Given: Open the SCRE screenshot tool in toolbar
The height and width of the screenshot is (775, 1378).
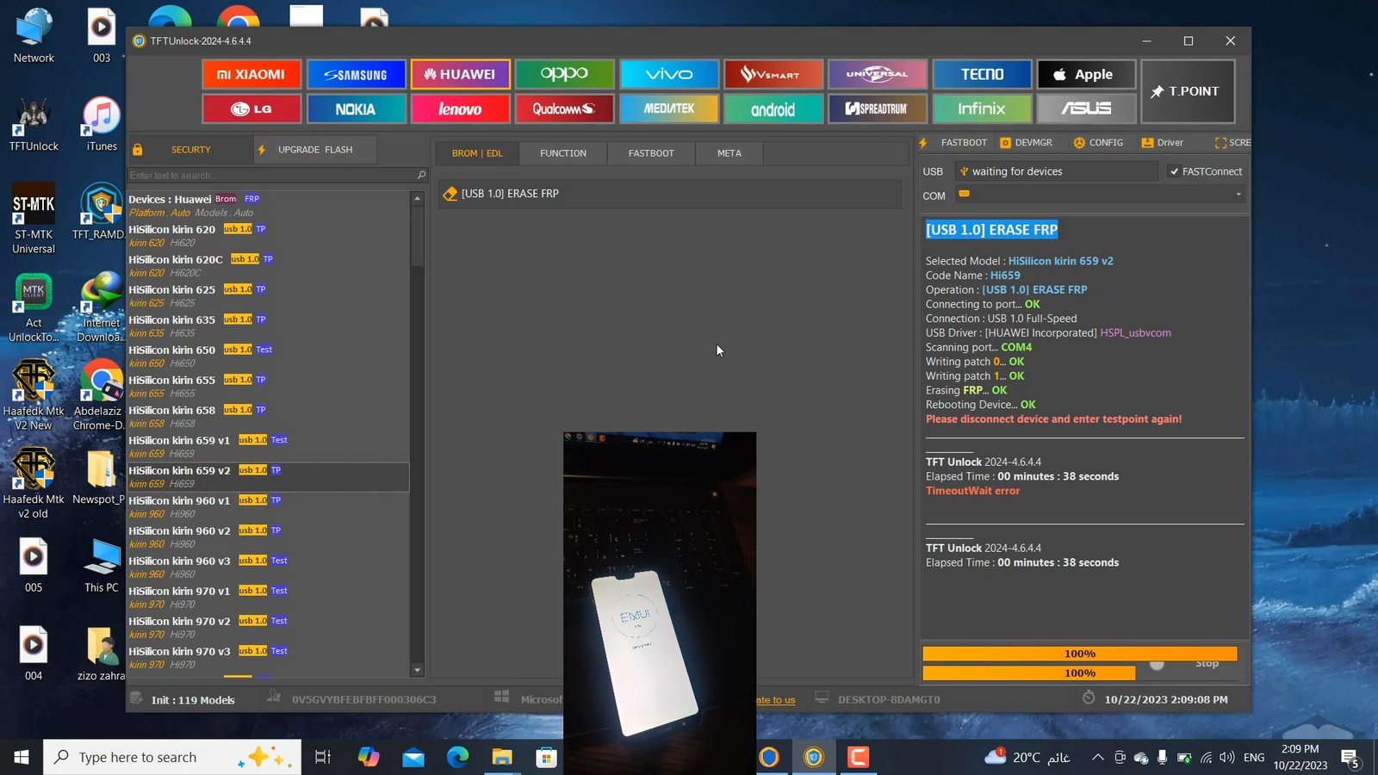Looking at the screenshot, I should click(1233, 143).
